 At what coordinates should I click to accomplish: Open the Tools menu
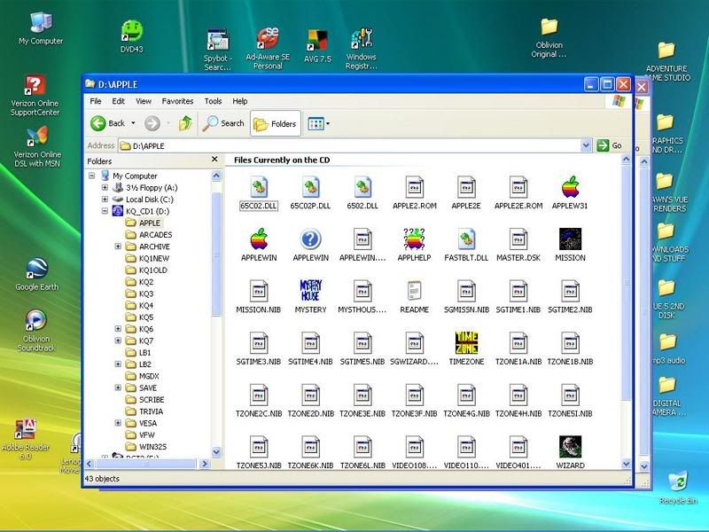click(x=213, y=101)
